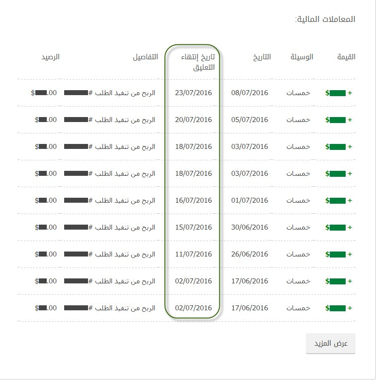The height and width of the screenshot is (388, 376).
Task: Select the "تاريخ إنتهاء التعليق" column header
Action: [197, 62]
